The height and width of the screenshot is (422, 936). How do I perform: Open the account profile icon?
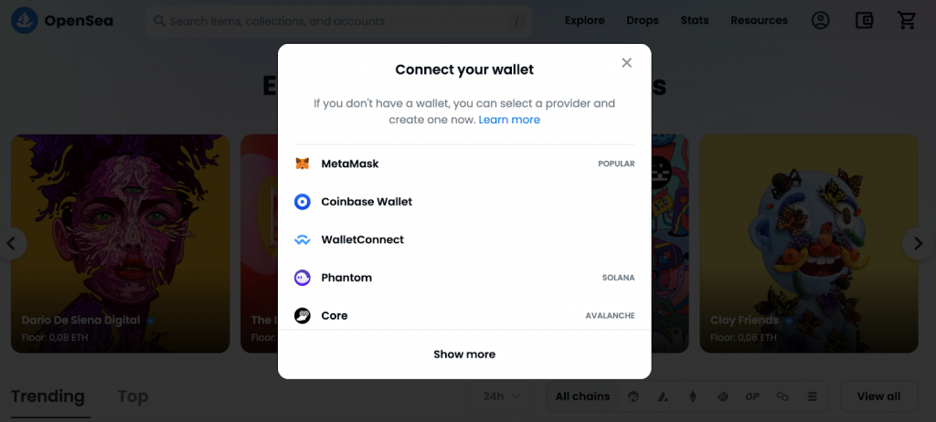click(821, 20)
